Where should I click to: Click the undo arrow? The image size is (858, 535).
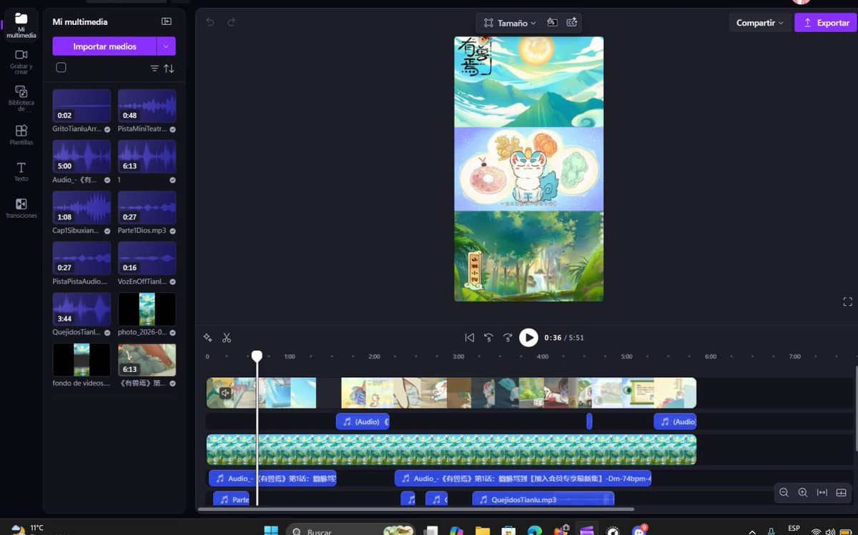209,22
